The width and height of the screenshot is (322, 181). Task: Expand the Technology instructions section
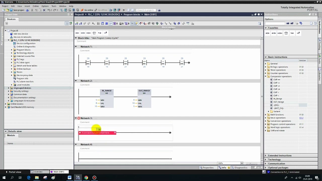pos(265,160)
